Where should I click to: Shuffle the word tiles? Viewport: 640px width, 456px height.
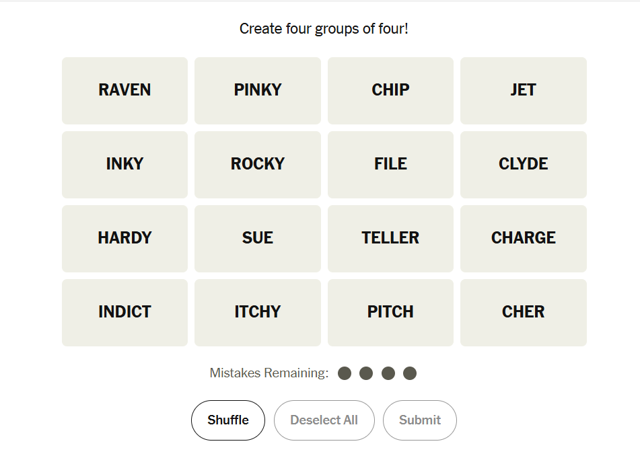point(228,420)
